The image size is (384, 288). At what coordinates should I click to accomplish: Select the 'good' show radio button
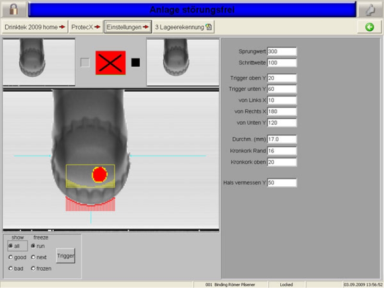point(11,257)
